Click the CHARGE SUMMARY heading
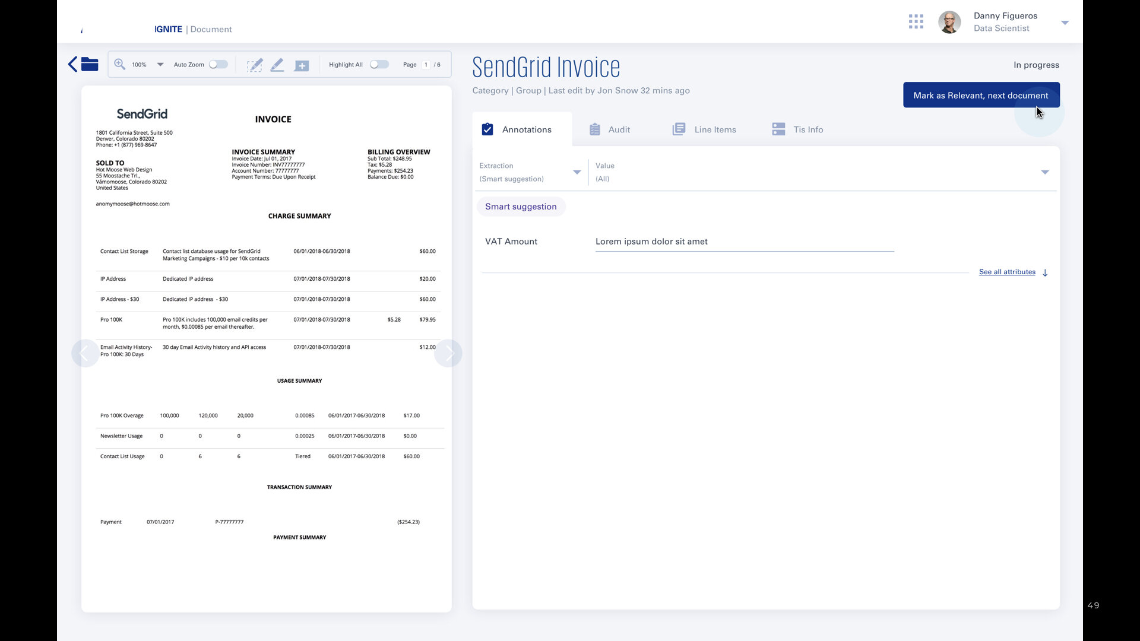 [x=300, y=216]
